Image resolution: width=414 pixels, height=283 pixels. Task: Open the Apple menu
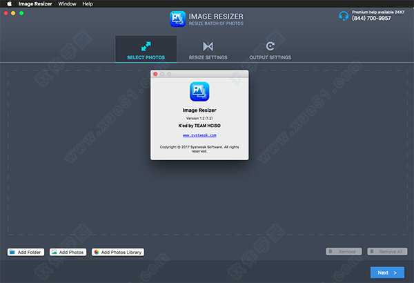tap(9, 3)
